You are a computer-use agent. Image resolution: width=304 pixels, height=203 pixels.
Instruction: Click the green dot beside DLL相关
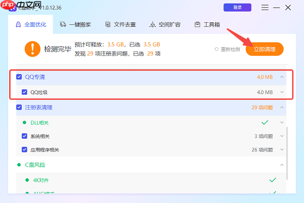pyautogui.click(x=24, y=123)
